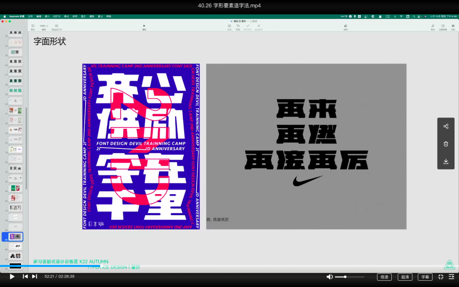Click the volume slider in video controls
This screenshot has height=287, width=459.
345,277
